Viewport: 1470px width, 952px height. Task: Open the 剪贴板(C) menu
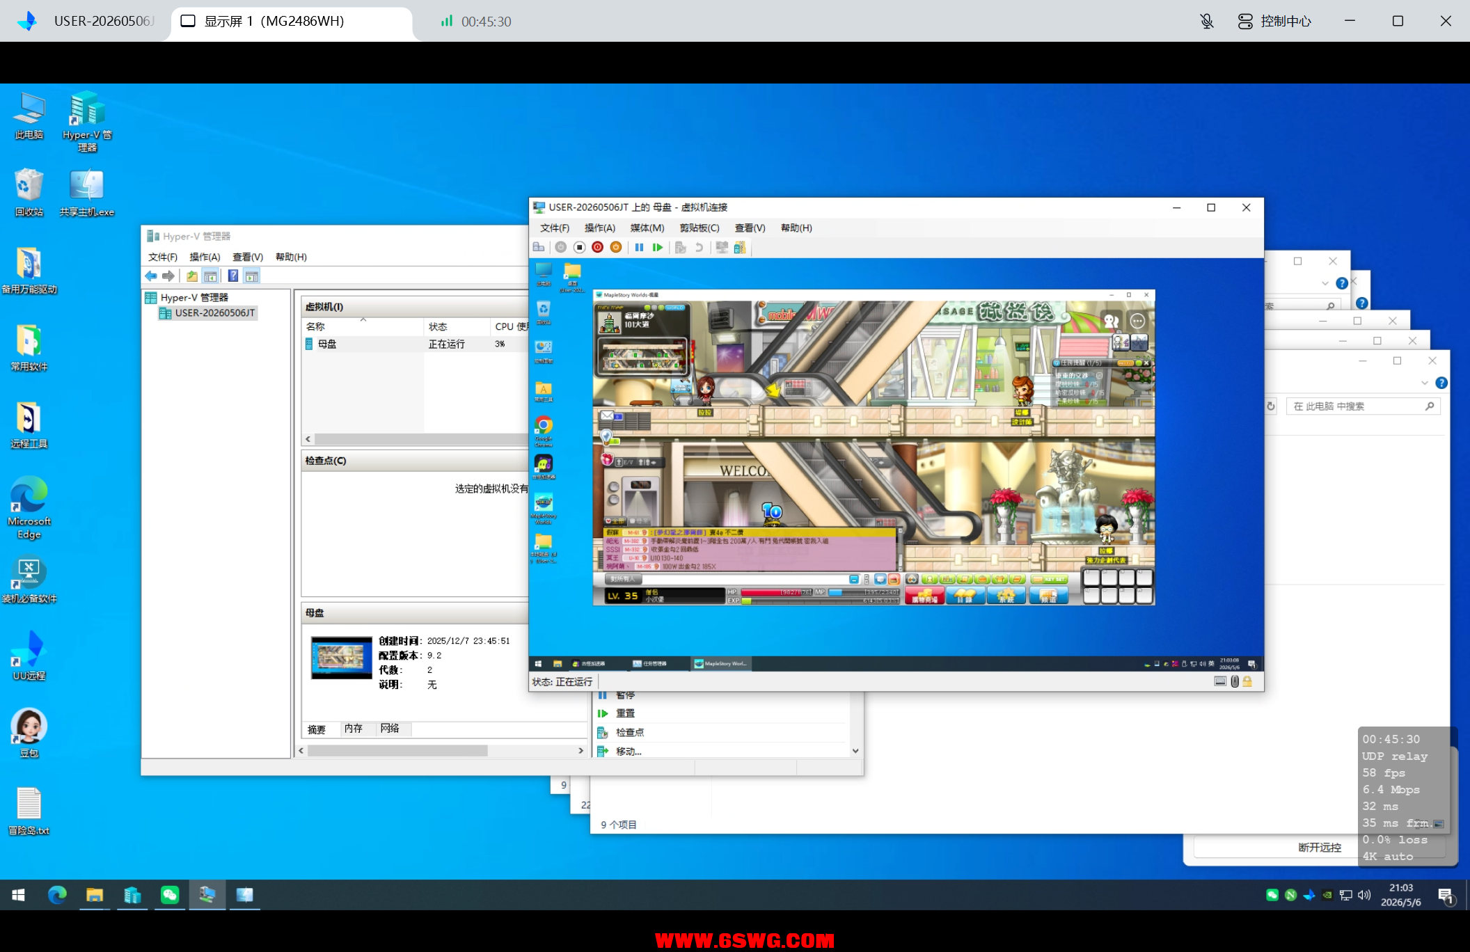point(700,228)
